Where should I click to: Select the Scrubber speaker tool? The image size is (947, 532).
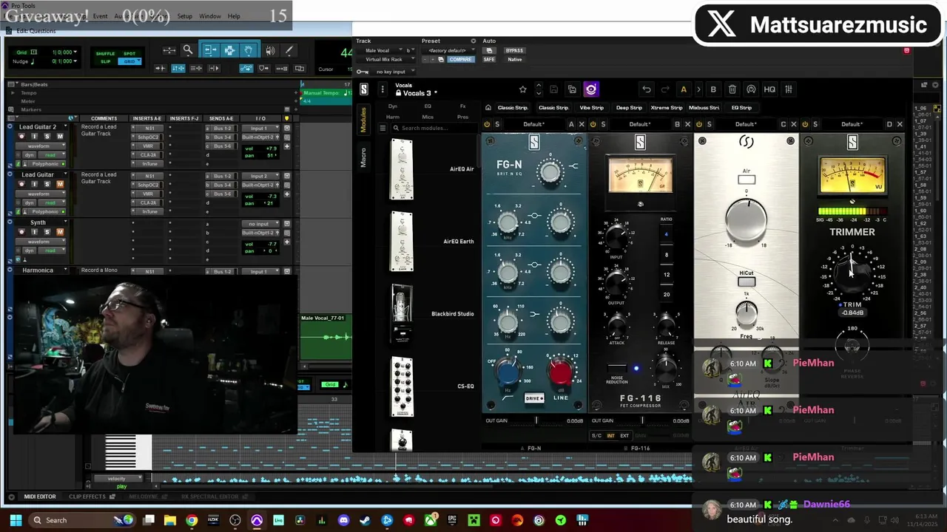270,50
